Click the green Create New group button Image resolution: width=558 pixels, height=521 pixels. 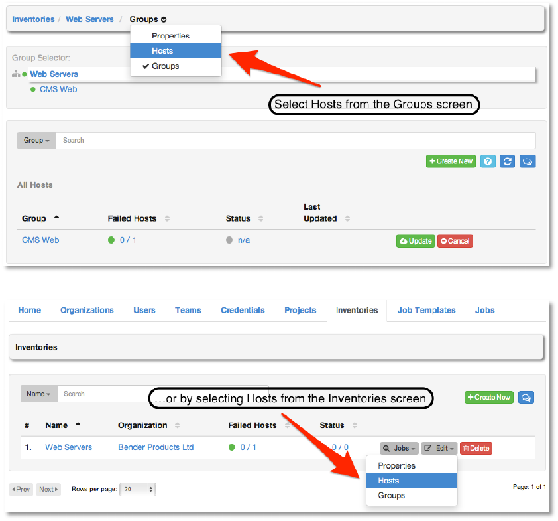pyautogui.click(x=451, y=161)
